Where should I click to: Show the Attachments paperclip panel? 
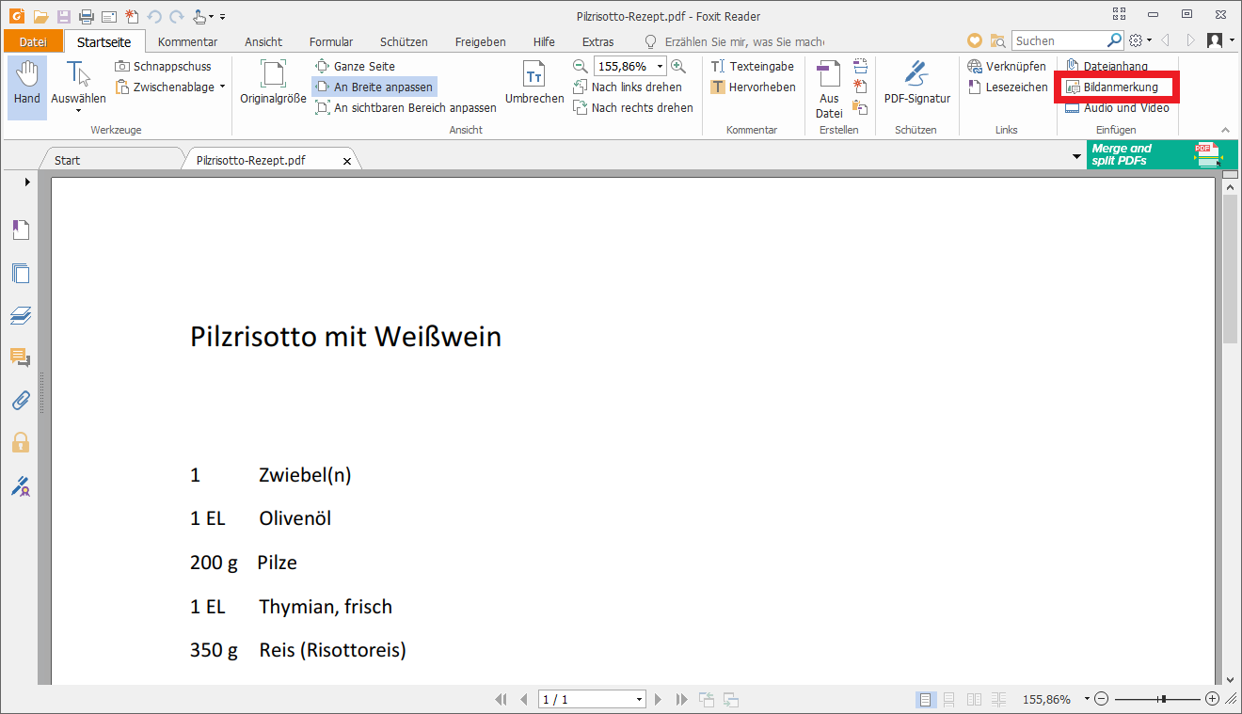21,401
